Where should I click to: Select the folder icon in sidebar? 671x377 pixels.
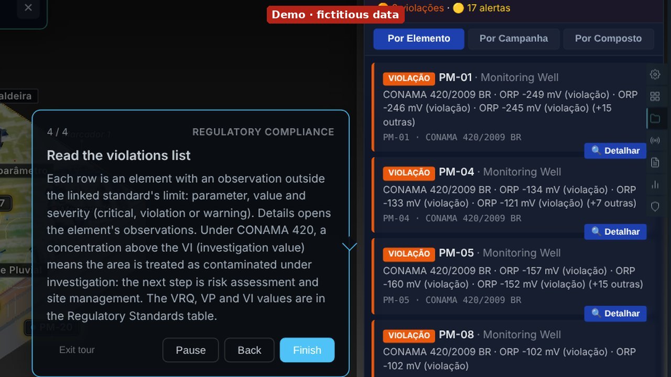tap(655, 118)
